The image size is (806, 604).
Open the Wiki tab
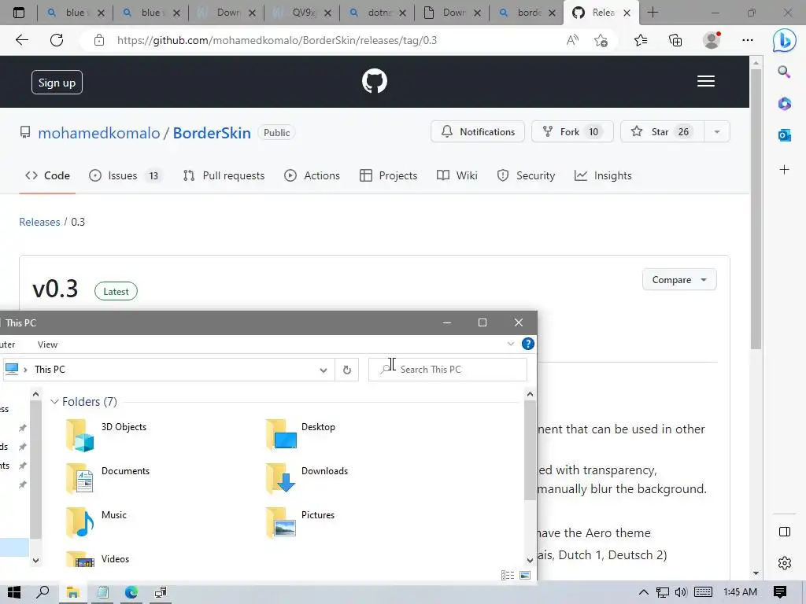[x=457, y=175]
